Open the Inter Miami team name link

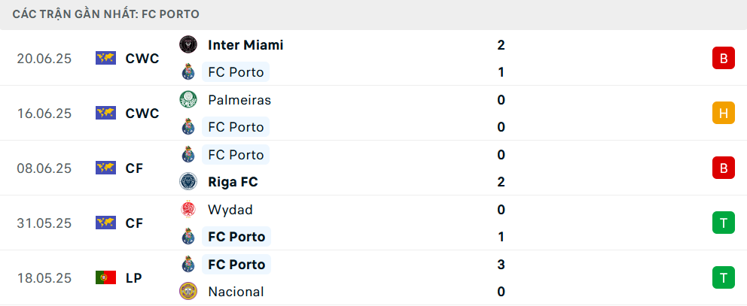(245, 45)
